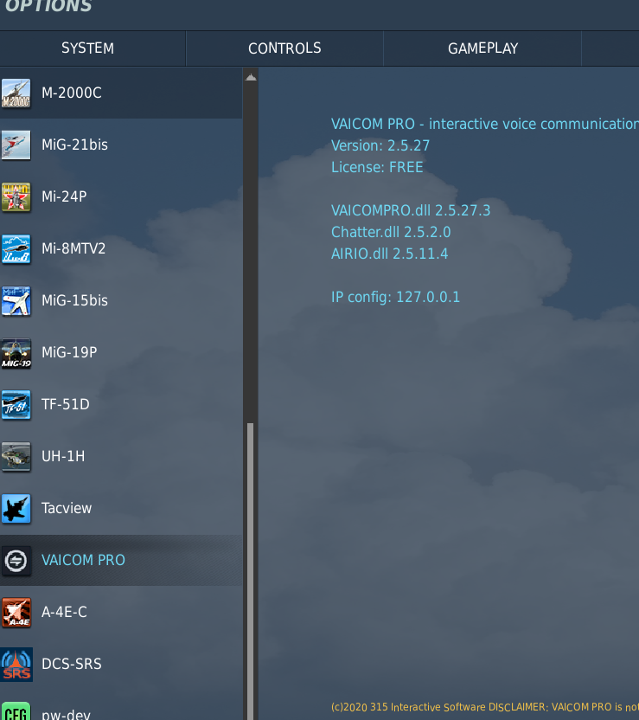Click the AIRIO.dll 2.5.11.4 line
Image resolution: width=639 pixels, height=720 pixels.
(x=389, y=254)
